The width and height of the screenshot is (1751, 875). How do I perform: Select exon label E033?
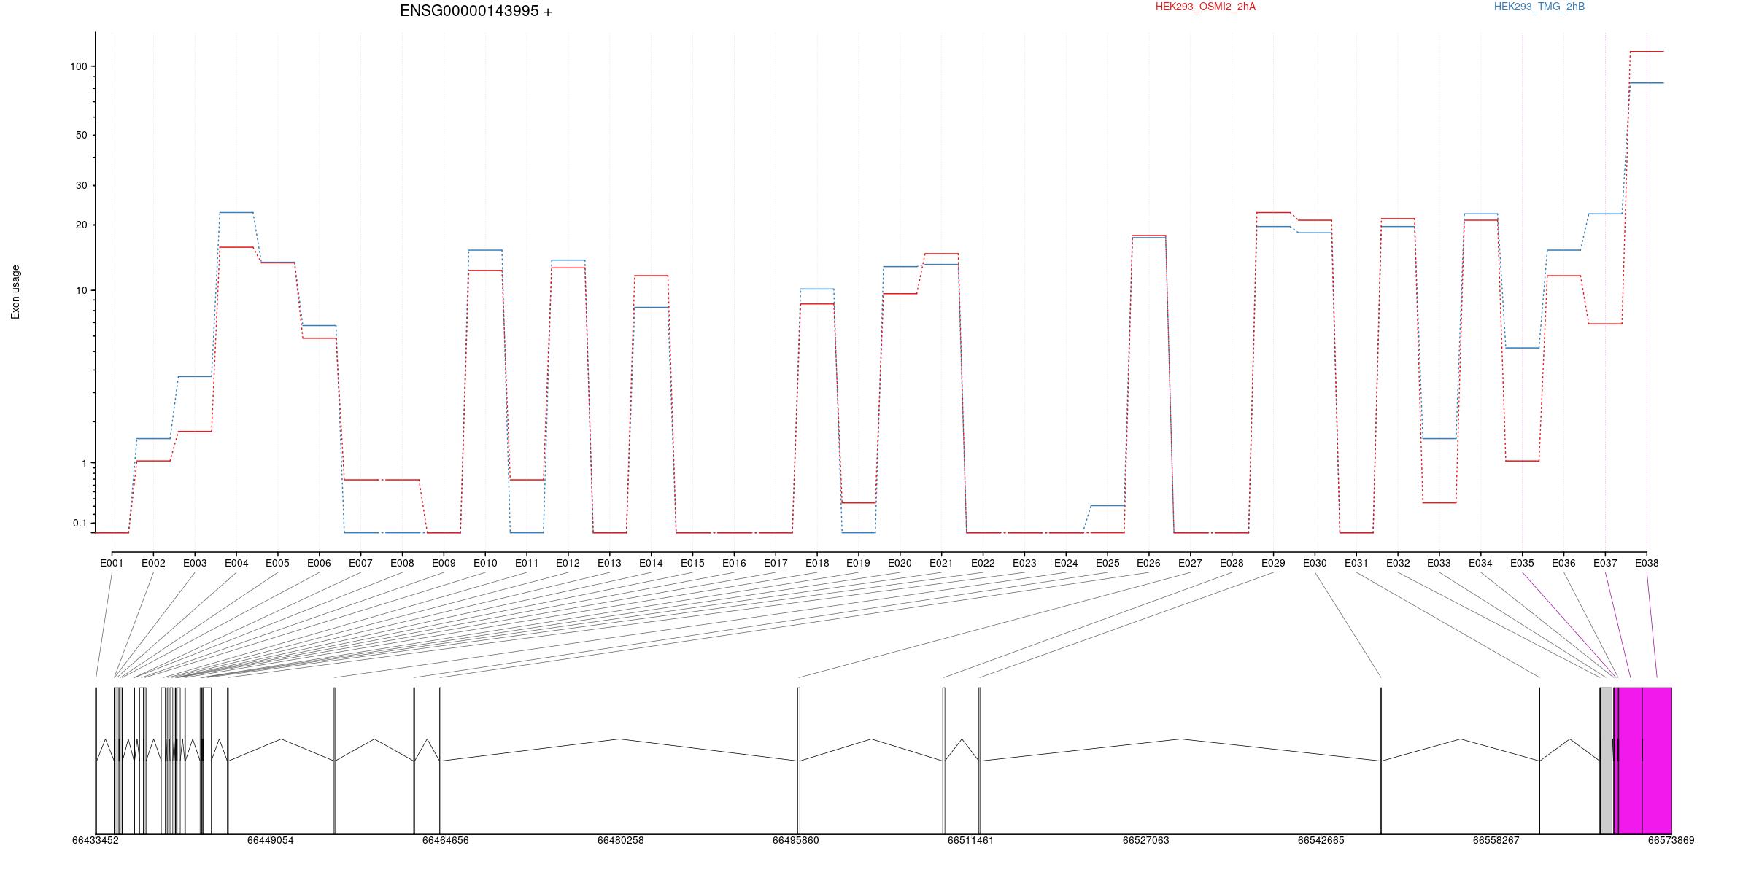pos(1439,563)
